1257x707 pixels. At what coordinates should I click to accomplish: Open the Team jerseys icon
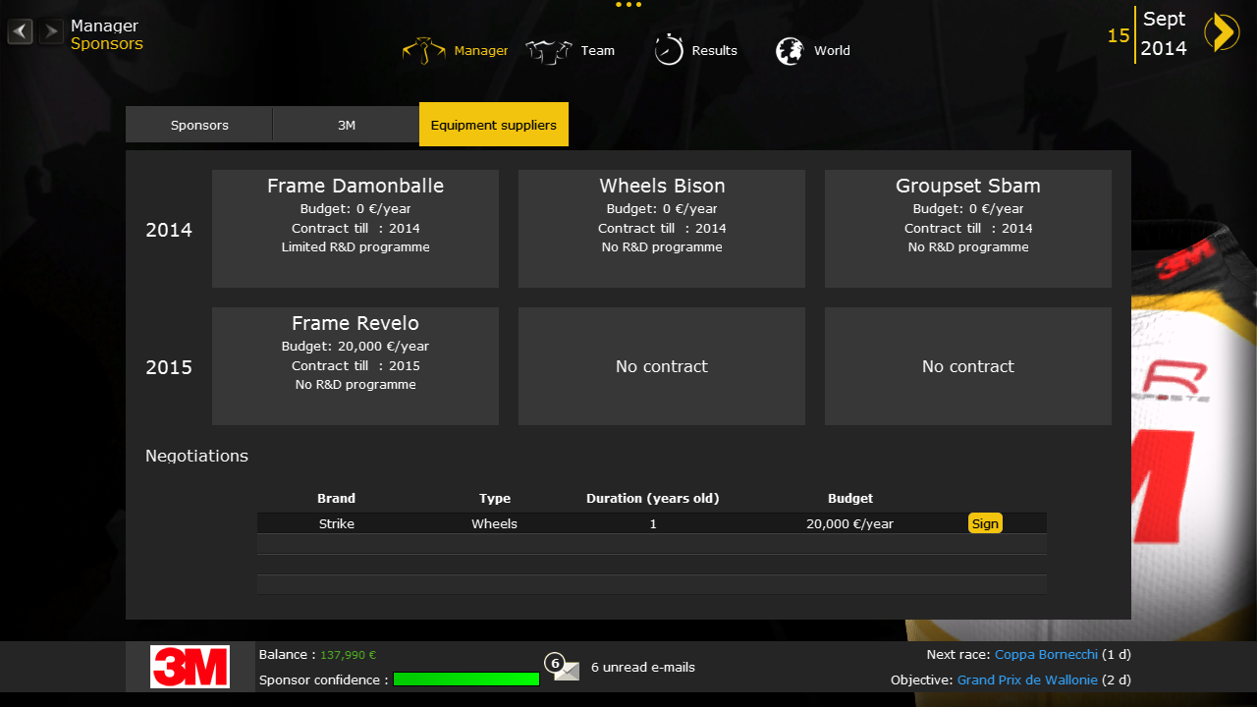point(548,51)
